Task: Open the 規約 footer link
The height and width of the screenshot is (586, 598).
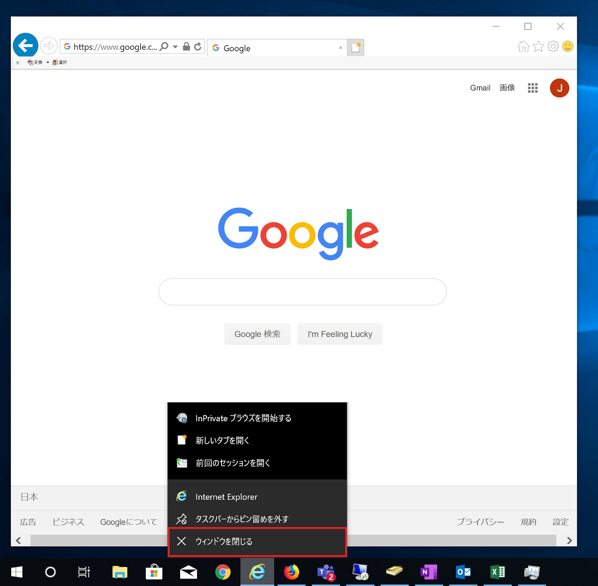Action: (x=528, y=522)
